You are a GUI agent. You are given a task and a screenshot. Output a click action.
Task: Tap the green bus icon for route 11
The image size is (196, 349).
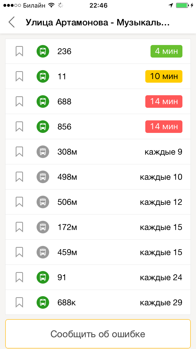coord(43,76)
